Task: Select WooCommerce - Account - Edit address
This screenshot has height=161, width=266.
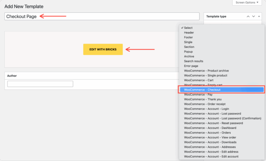Action: point(222,152)
